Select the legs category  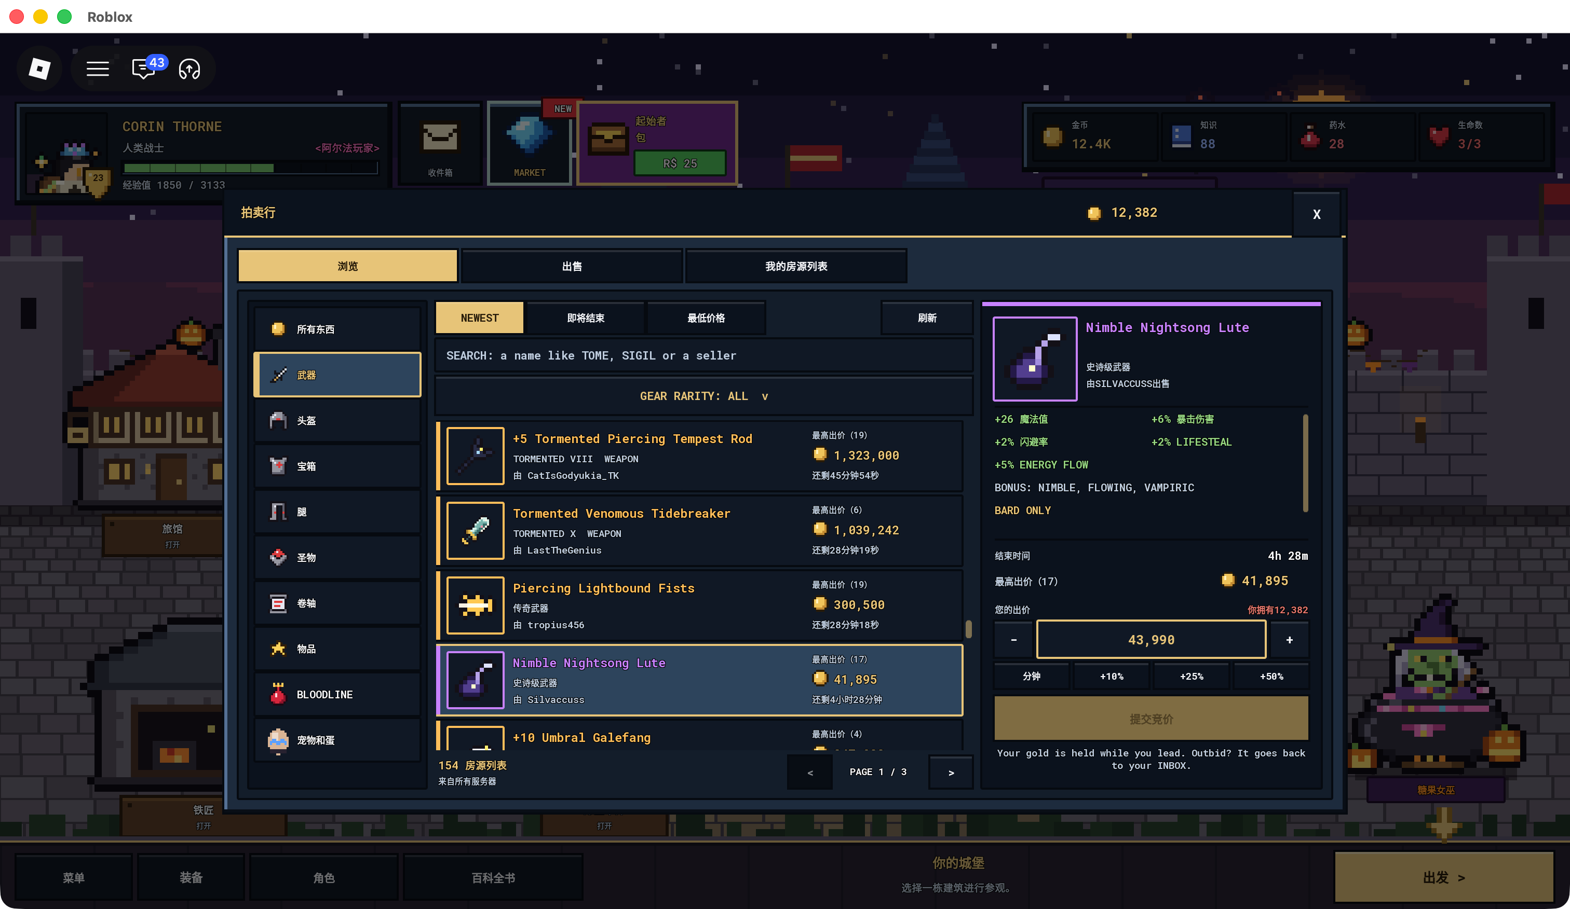tap(337, 512)
